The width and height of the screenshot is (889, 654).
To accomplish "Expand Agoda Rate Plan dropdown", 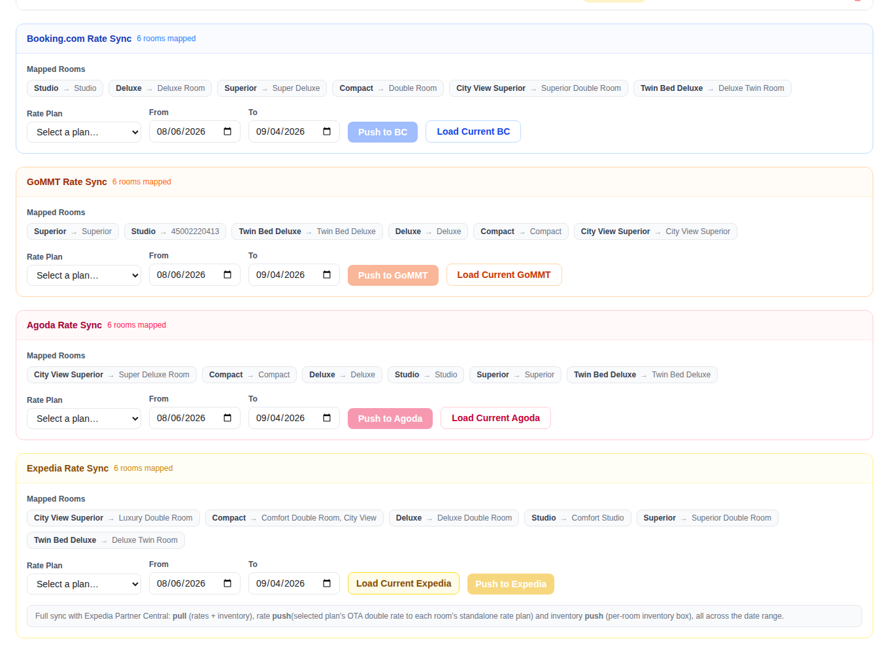I will click(84, 419).
